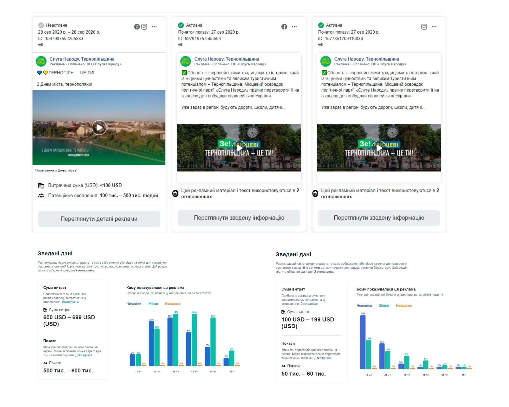This screenshot has width=509, height=407.
Task: Click the З Днем міста, тернополяни! text
Action: pos(64,84)
